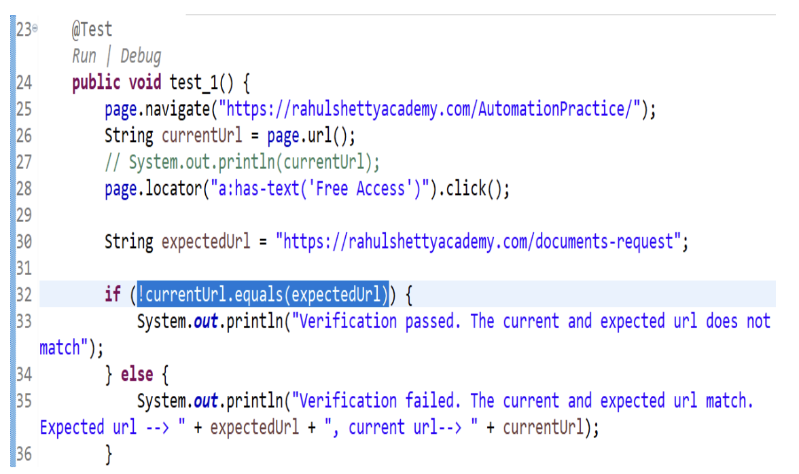The image size is (799, 474).
Task: Click the documents-request URL string
Action: click(481, 242)
